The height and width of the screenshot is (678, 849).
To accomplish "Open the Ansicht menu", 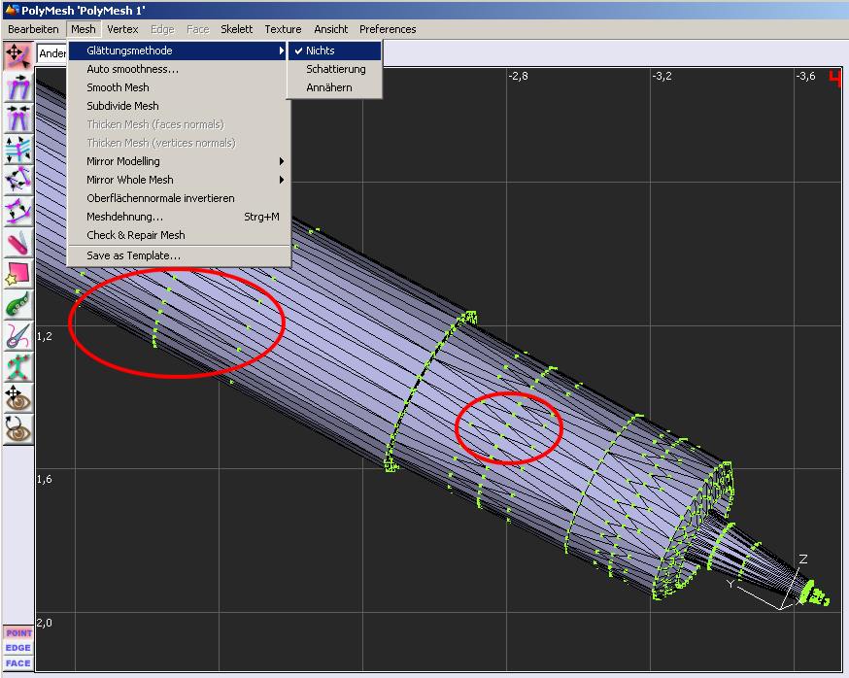I will 331,29.
